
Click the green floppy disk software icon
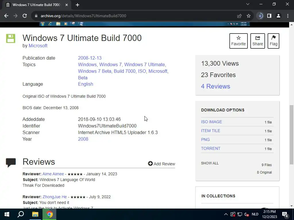click(11, 39)
